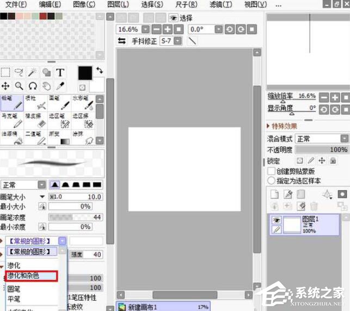This screenshot has height=311, width=350.
Task: Collapse the 【常规的圆形】 brush shape dropdown
Action: [62, 241]
